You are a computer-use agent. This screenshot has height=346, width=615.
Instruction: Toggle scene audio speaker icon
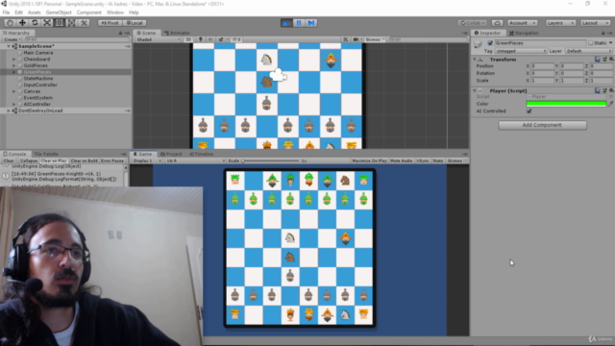210,39
